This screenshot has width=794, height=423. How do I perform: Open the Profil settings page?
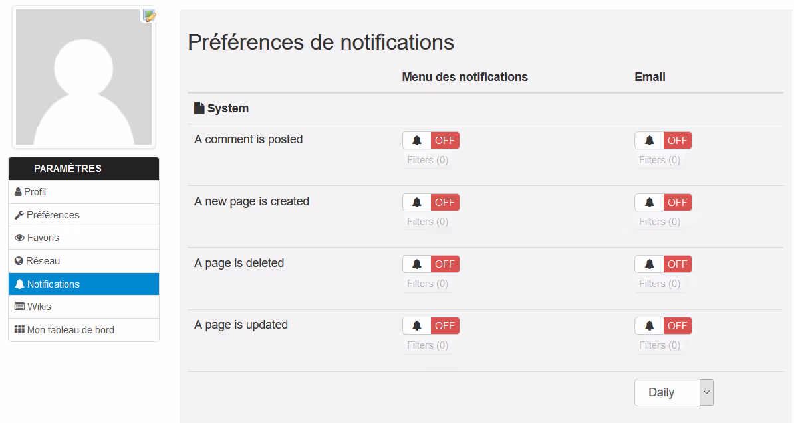coord(35,192)
